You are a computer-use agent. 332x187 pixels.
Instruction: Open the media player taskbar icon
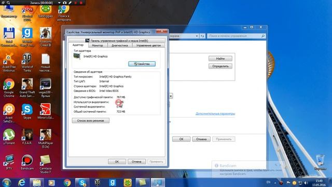pos(52,182)
